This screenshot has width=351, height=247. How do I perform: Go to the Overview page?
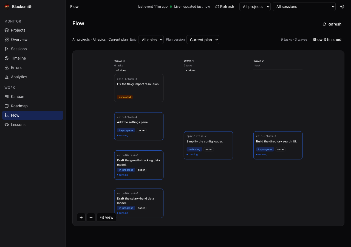33,40
